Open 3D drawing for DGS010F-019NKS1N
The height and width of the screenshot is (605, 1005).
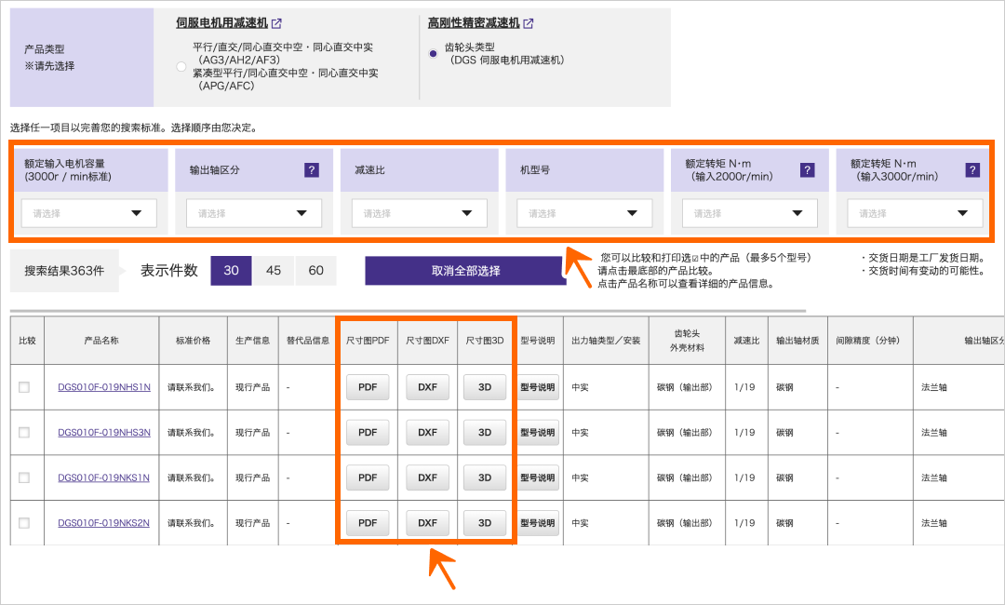tap(485, 477)
